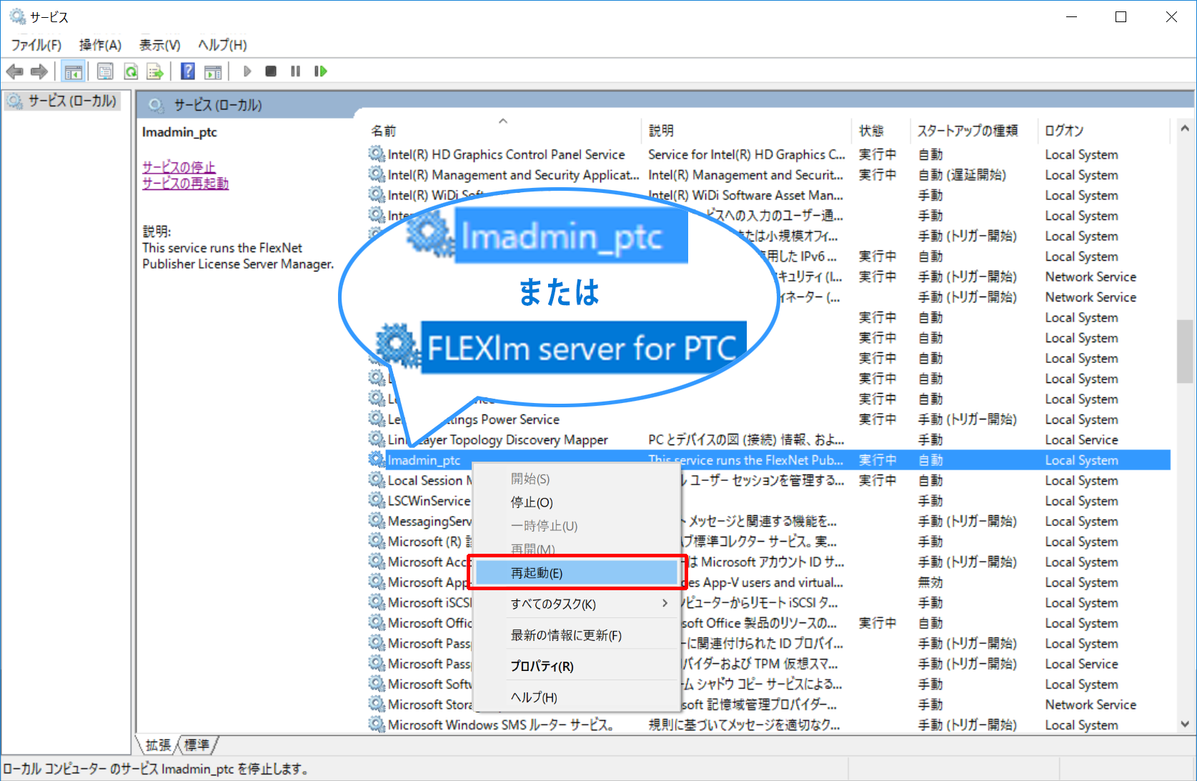Switch to the 標準 tab
1197x781 pixels.
point(197,745)
